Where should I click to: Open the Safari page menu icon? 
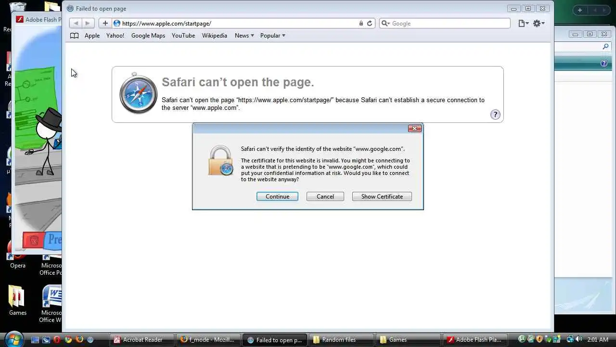523,23
